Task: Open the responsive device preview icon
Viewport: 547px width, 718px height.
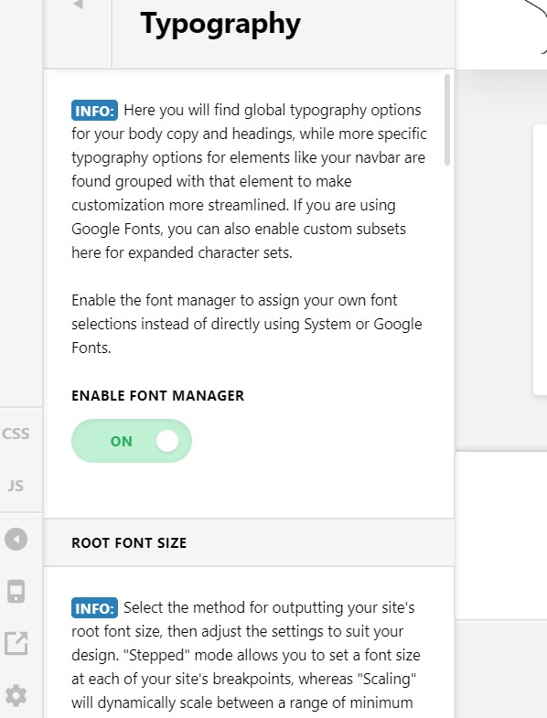Action: coord(16,591)
